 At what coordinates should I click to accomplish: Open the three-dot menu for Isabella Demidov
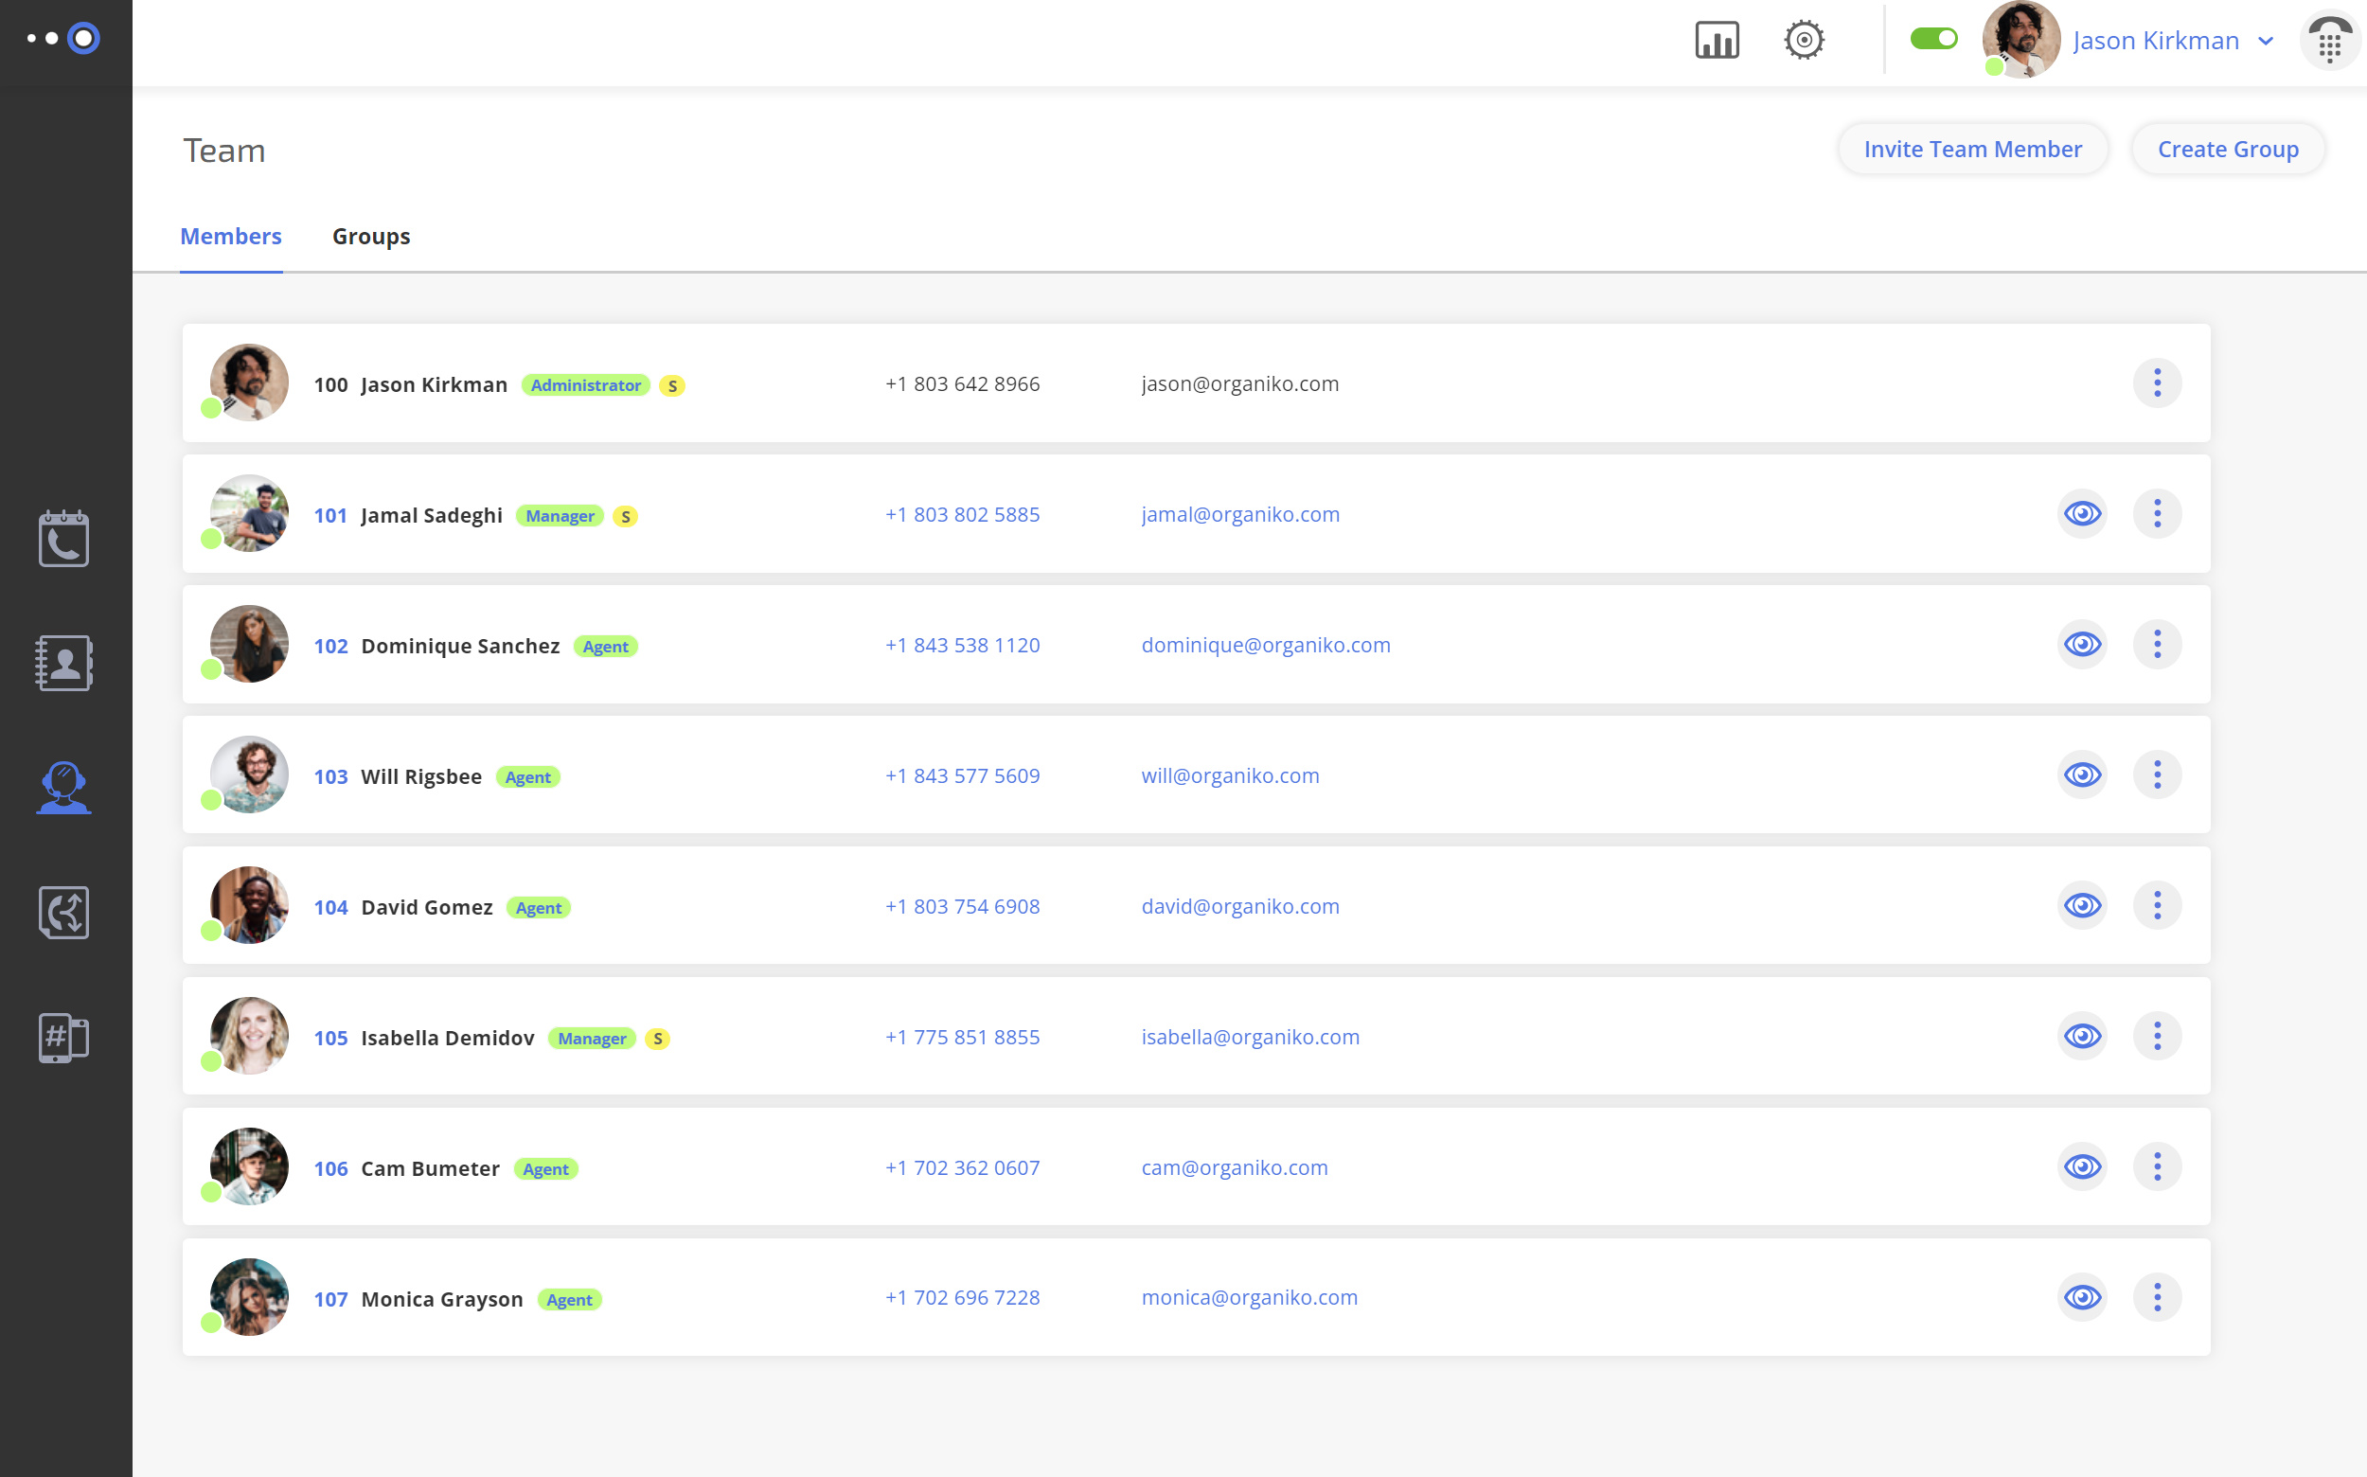[x=2157, y=1037]
